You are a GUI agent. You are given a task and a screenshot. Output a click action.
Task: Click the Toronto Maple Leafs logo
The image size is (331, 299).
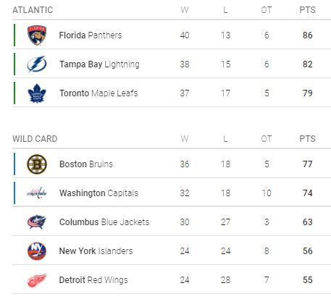(37, 93)
